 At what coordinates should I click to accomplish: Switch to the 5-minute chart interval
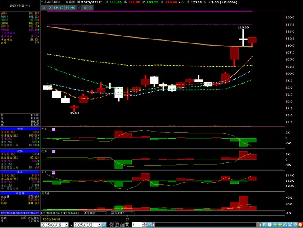coord(50,7)
